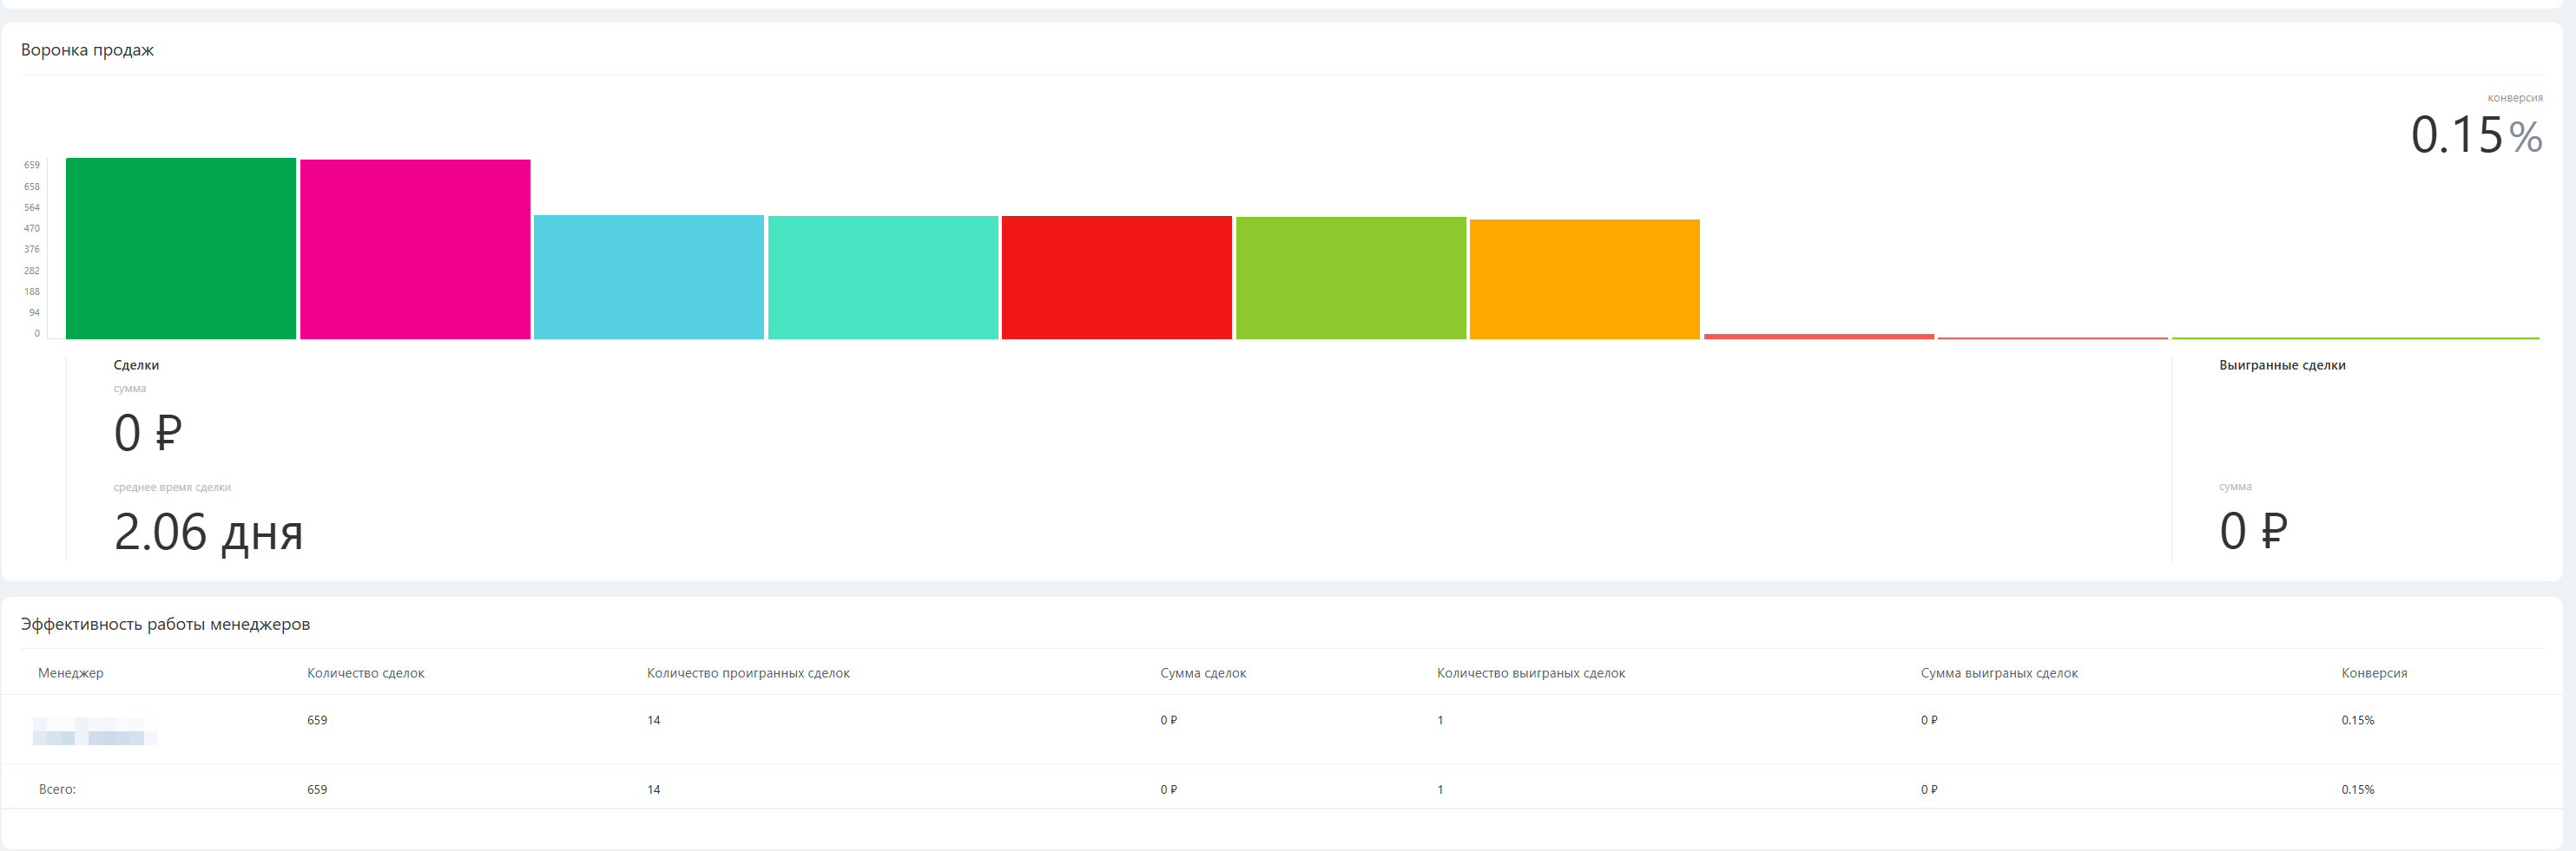Click the 'Воронка продаж' heading
Viewport: 2576px width, 851px height.
pyautogui.click(x=87, y=50)
